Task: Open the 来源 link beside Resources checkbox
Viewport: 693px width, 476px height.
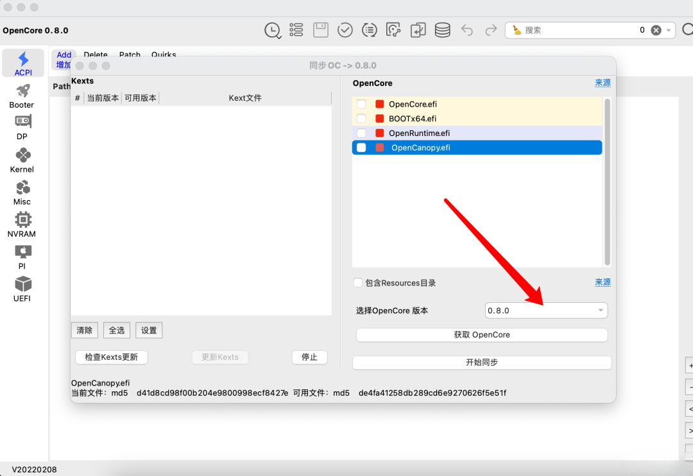Action: click(603, 282)
